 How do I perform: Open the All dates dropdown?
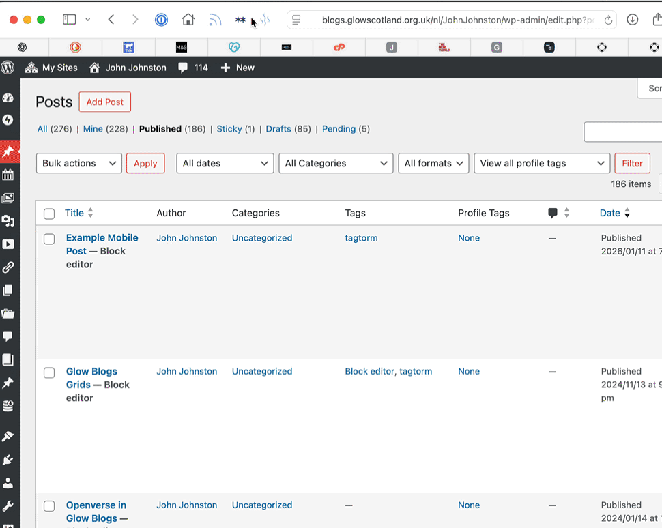[x=225, y=163]
